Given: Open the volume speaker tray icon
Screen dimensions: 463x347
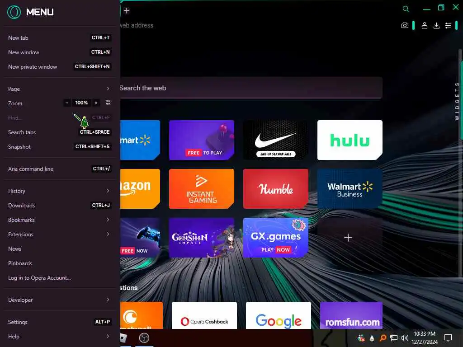Looking at the screenshot, I should (x=405, y=338).
